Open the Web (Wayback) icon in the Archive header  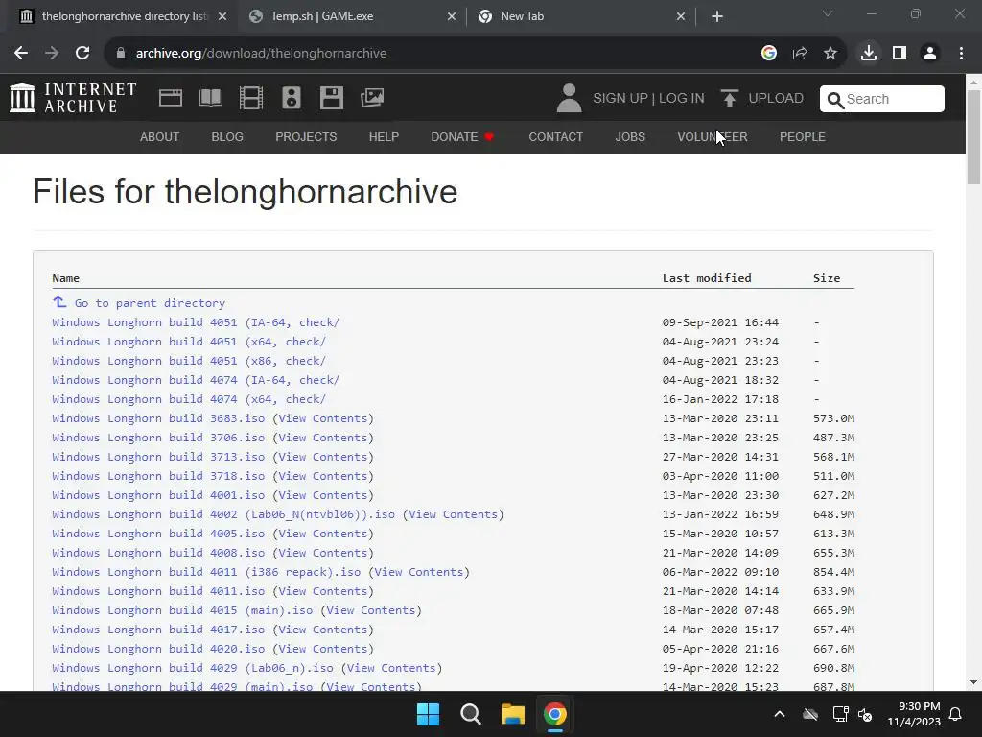click(x=171, y=99)
